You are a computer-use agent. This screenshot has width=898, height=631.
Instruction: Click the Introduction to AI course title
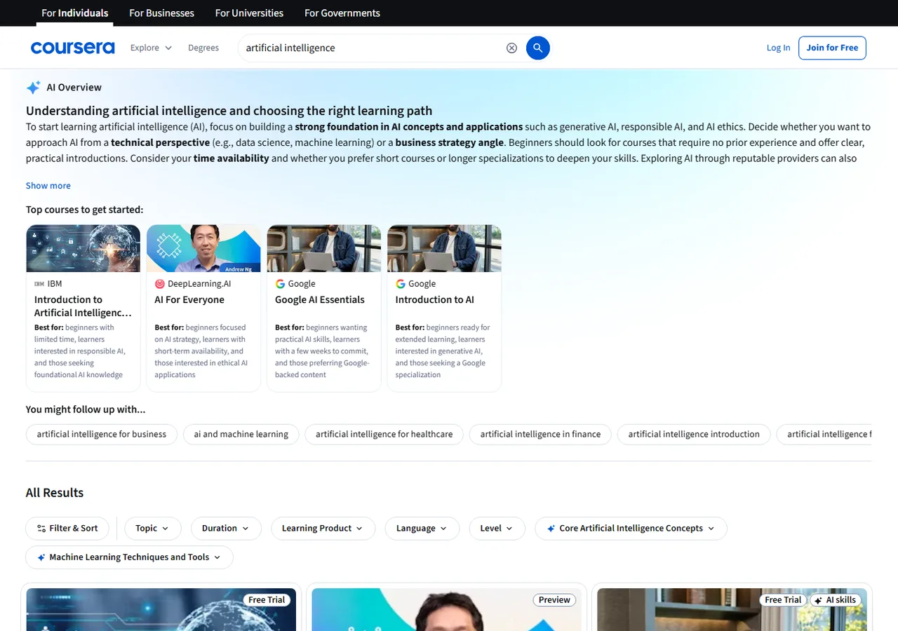tap(435, 300)
